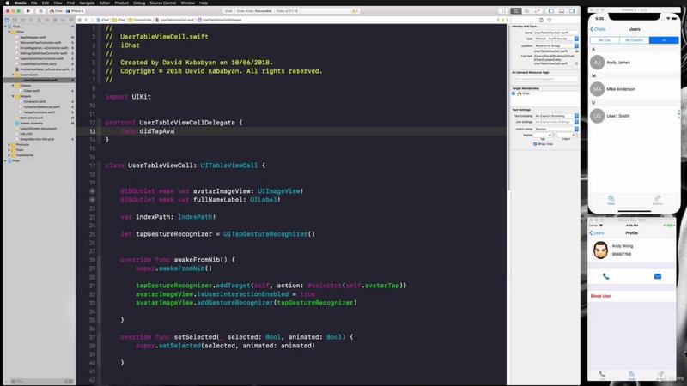Viewport: 687px width, 386px height.
Task: Hide the left navigator panel
Action: (551, 10)
